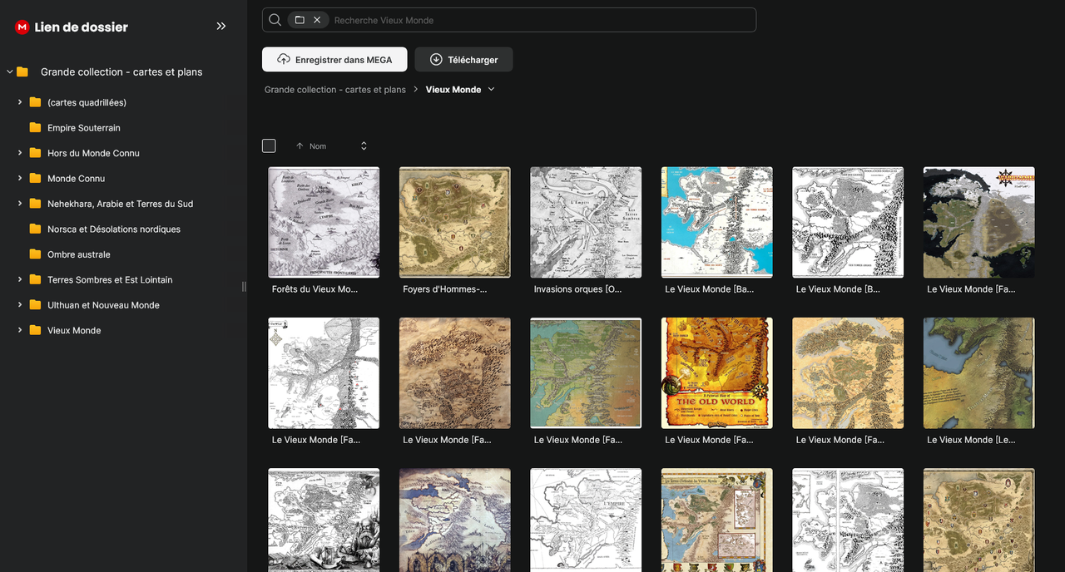Click Ombre australe folder icon
Image resolution: width=1065 pixels, height=572 pixels.
coord(35,254)
